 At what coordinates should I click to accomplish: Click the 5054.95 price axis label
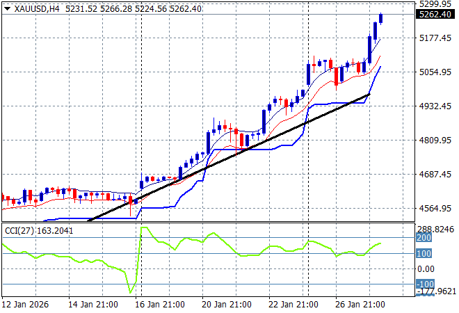tap(435, 72)
